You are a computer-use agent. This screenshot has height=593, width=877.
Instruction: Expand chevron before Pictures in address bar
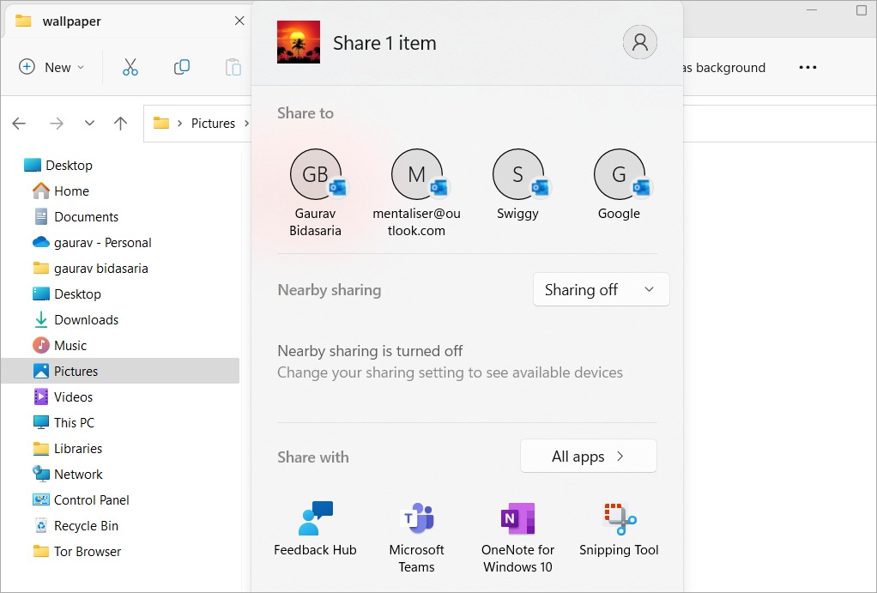179,123
